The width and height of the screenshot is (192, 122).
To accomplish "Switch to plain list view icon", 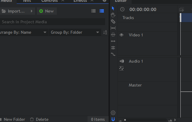I will click(93, 11).
